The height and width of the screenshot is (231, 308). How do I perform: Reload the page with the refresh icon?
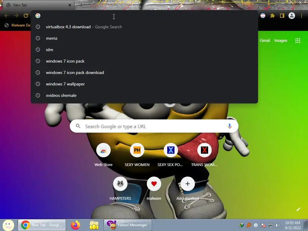click(x=26, y=16)
